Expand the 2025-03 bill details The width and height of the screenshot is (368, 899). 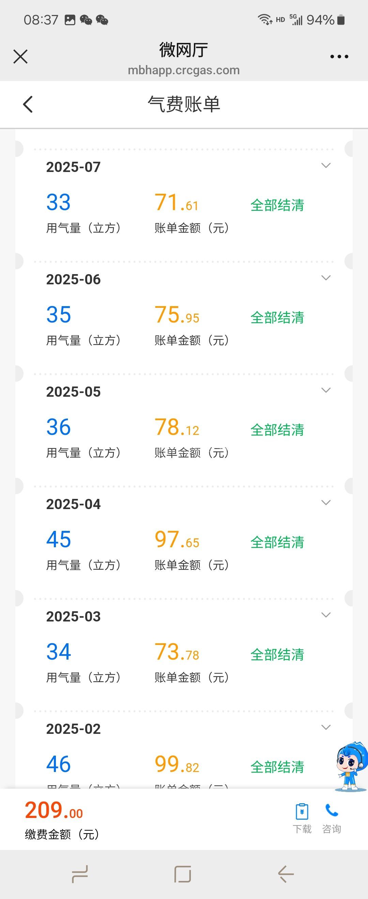[x=326, y=615]
